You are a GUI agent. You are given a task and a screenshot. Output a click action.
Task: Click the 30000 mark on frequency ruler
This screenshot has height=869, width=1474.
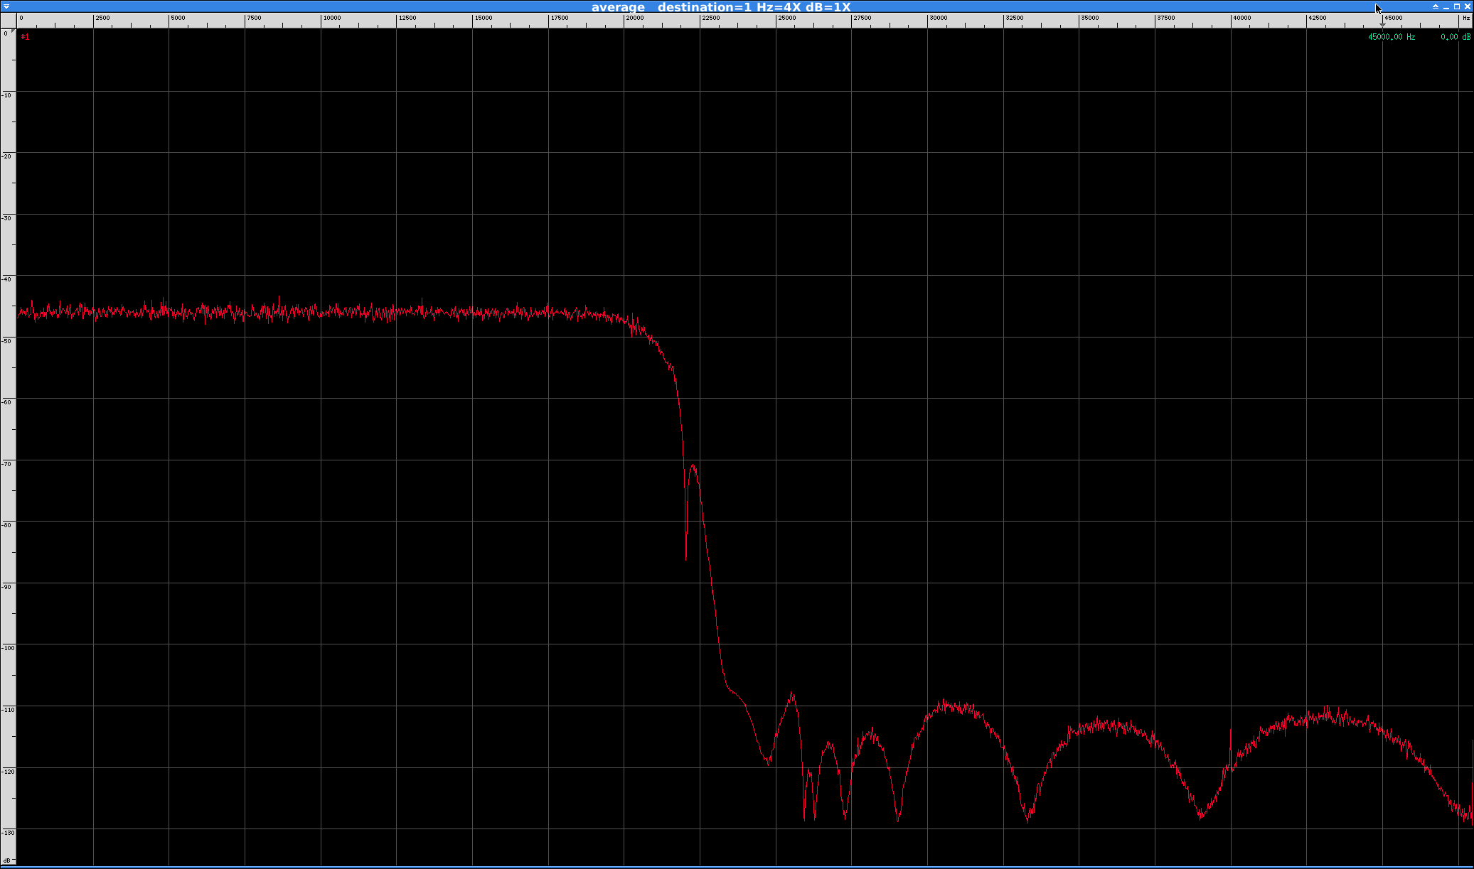pos(938,18)
